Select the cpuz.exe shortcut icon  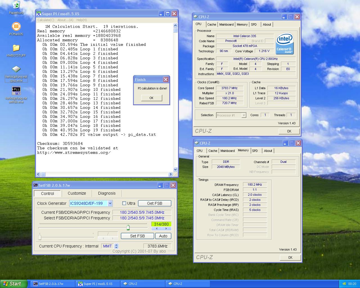16,69
